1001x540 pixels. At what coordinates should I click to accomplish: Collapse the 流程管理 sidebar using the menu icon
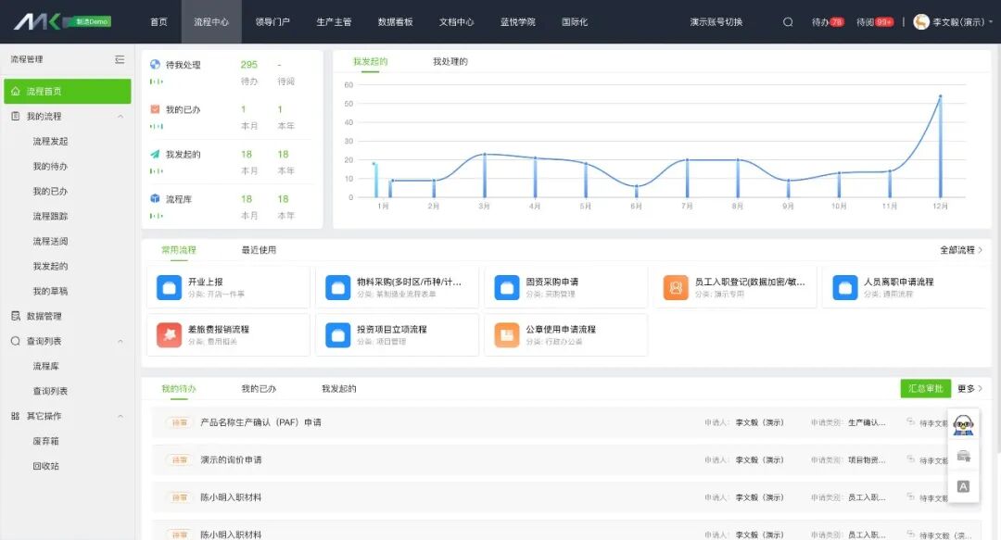pos(120,59)
